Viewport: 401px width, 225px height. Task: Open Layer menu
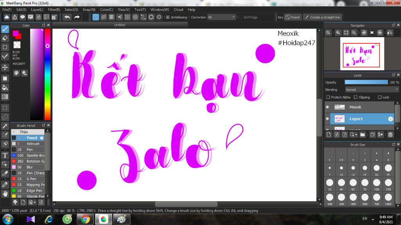click(37, 10)
